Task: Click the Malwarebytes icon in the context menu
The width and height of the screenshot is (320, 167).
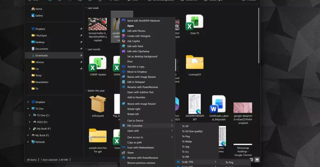Action: point(124,147)
